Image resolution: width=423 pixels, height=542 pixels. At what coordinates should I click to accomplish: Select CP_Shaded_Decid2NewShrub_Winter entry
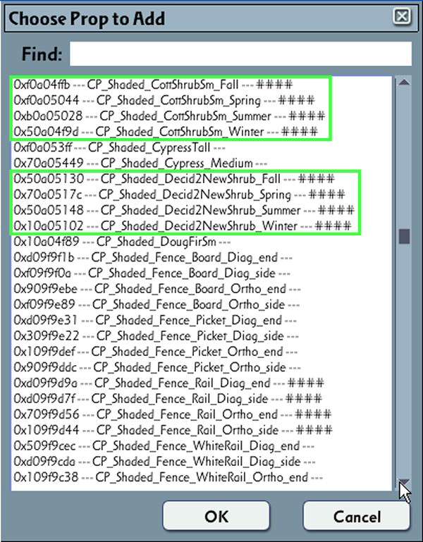pos(183,226)
